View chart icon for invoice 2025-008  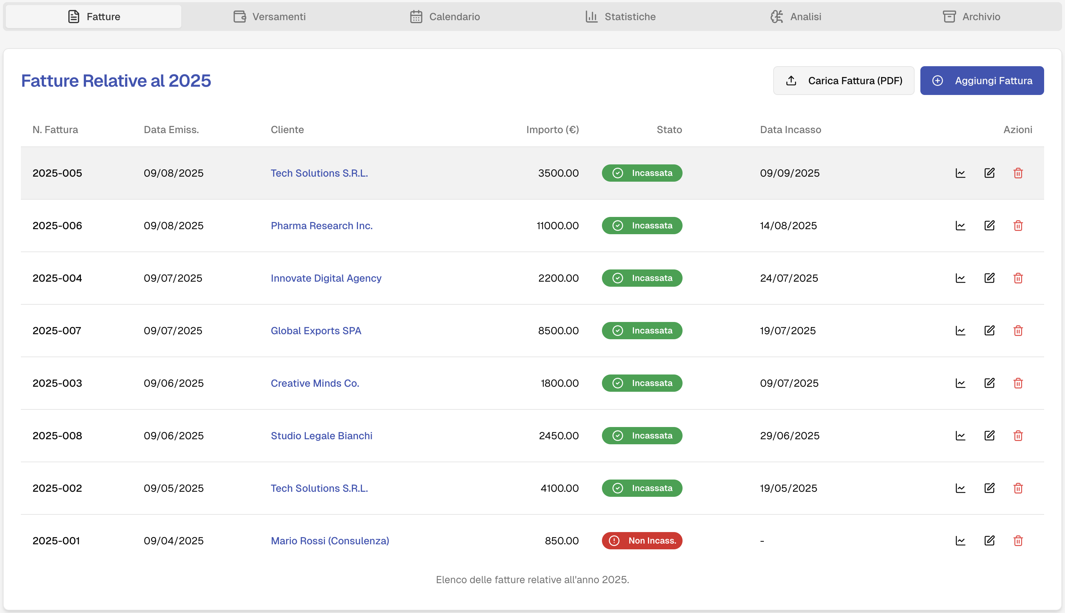pos(960,436)
